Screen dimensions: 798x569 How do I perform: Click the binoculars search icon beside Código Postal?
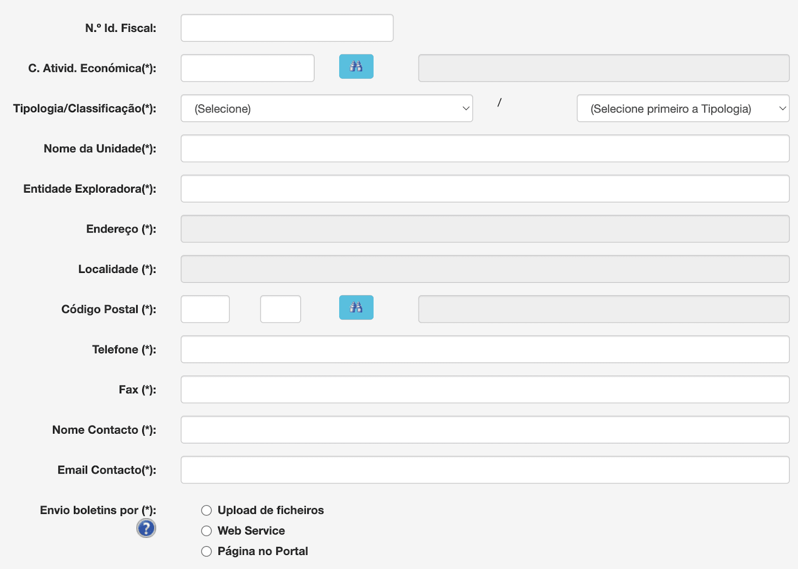pyautogui.click(x=356, y=307)
